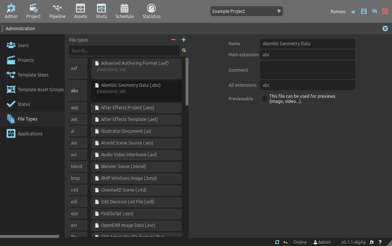Image resolution: width=392 pixels, height=246 pixels.
Task: Open help question mark icon
Action: (x=380, y=242)
